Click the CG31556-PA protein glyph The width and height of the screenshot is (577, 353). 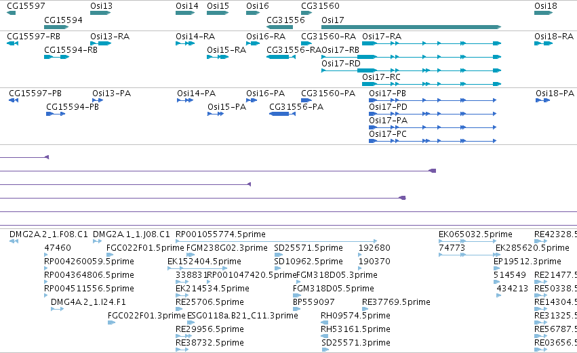coord(282,114)
